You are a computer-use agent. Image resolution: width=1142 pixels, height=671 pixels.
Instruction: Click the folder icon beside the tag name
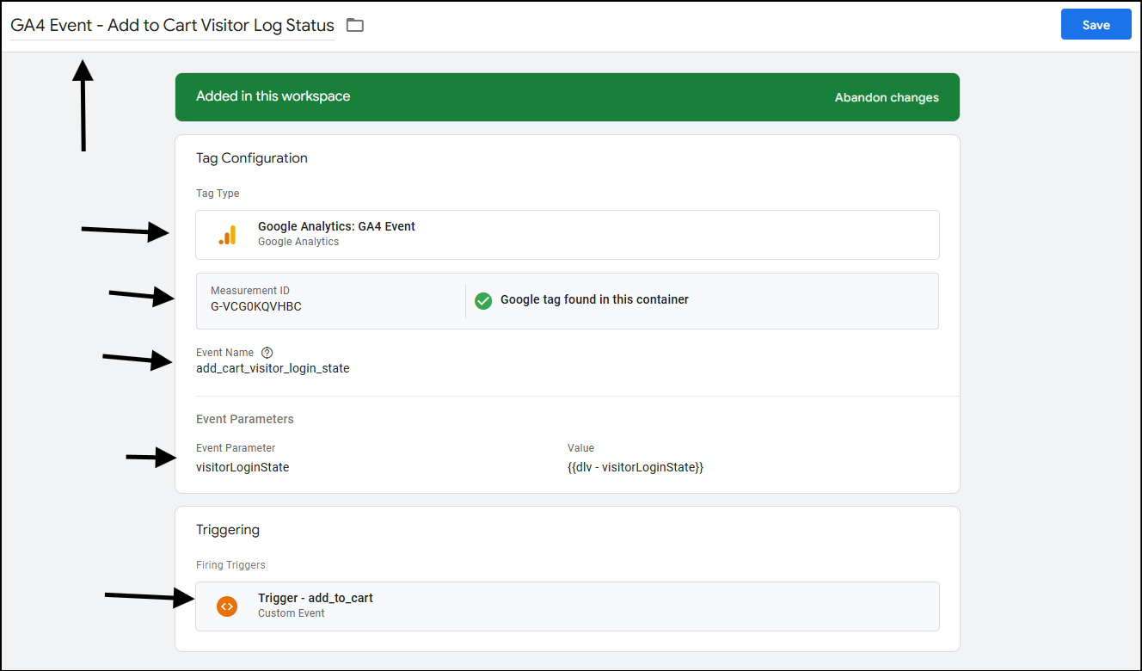pyautogui.click(x=355, y=25)
